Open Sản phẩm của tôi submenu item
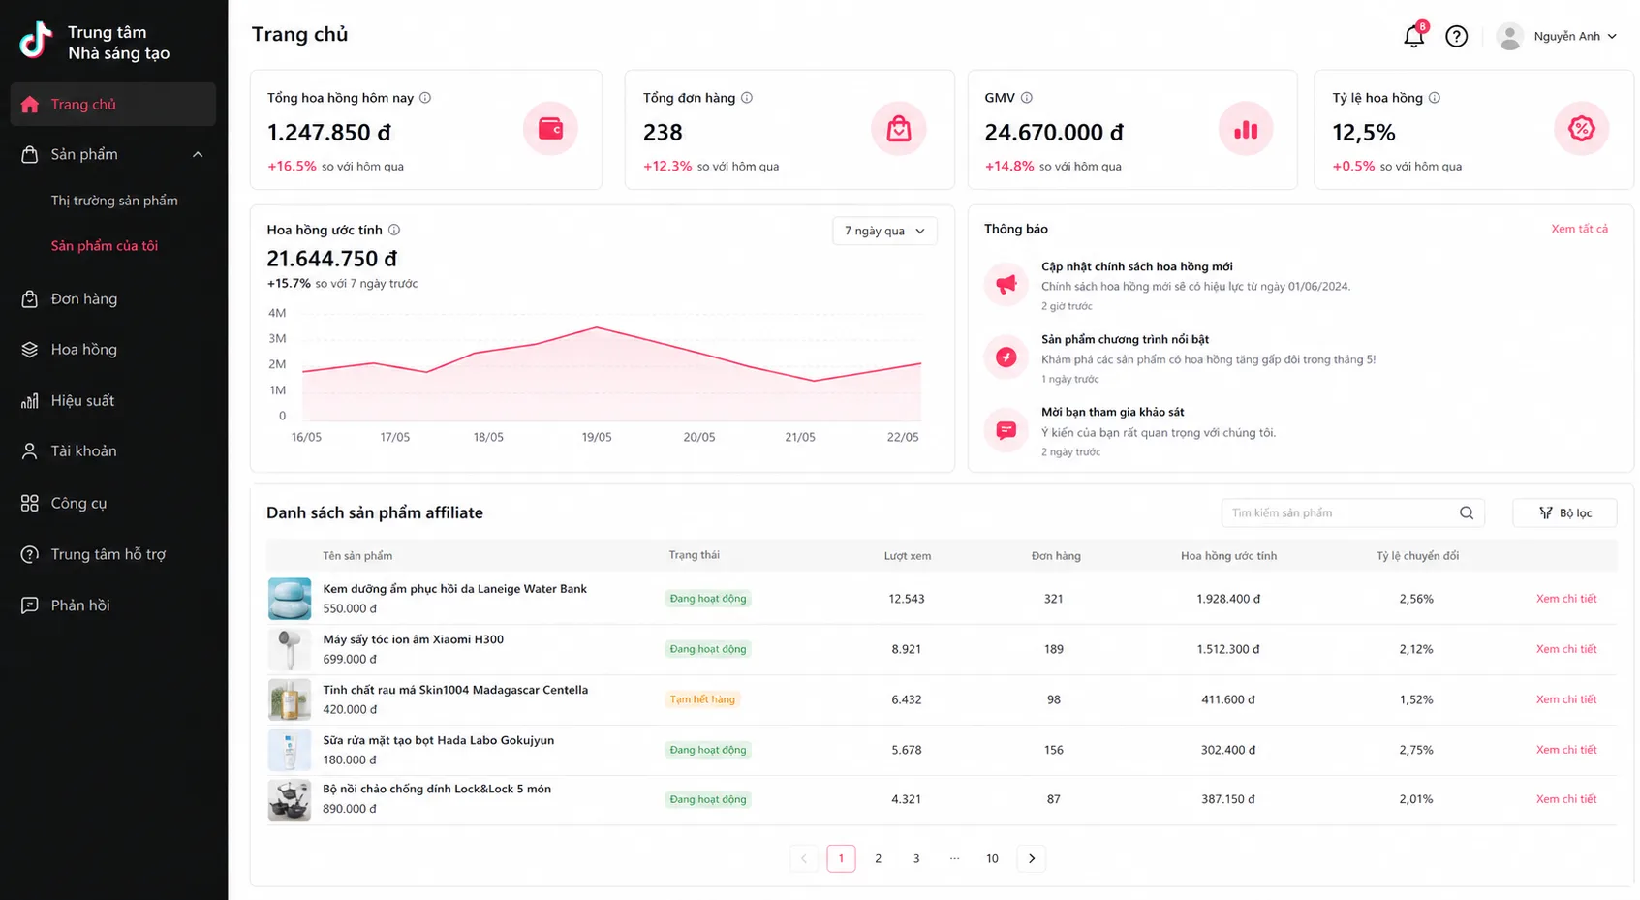 [105, 246]
